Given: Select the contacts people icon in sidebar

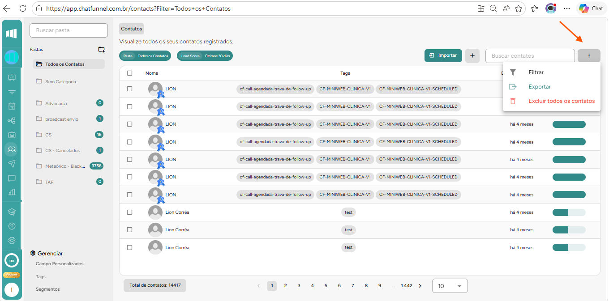Looking at the screenshot, I should coord(12,149).
